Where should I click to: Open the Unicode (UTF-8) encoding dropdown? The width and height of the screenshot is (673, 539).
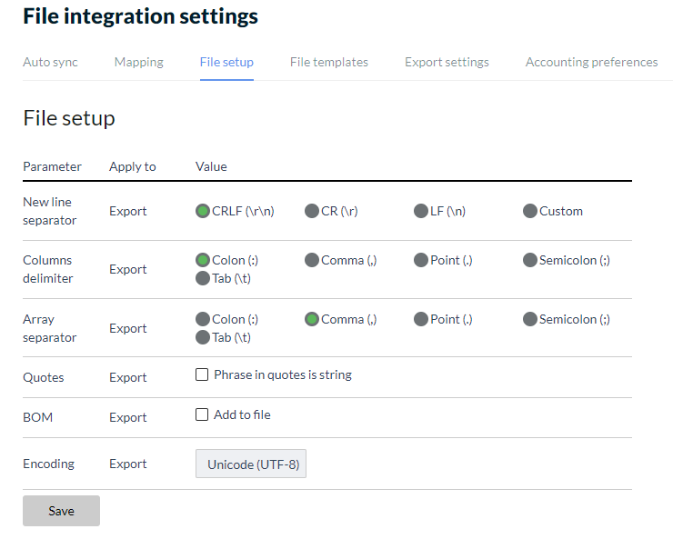pyautogui.click(x=251, y=464)
